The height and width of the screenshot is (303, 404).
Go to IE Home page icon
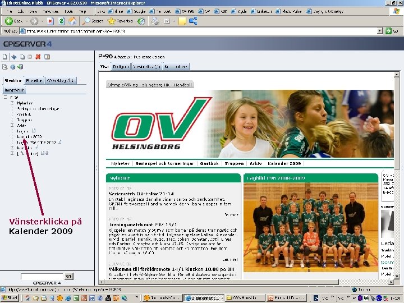[x=72, y=21]
